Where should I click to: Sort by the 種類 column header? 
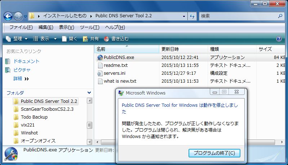(232, 49)
